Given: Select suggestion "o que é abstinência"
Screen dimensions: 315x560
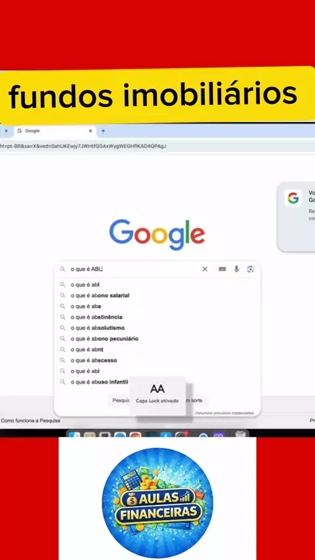Looking at the screenshot, I should (x=96, y=317).
